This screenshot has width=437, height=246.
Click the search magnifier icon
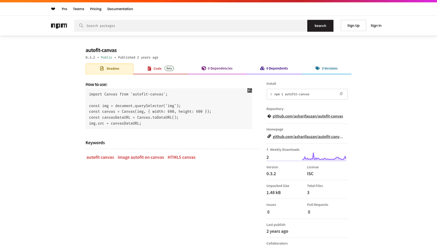81,25
